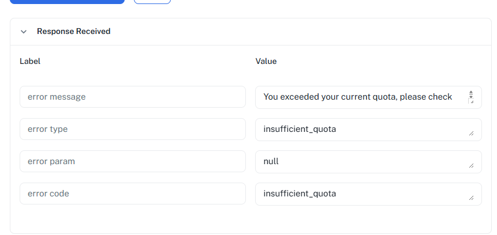Click the quota exceeded message value box
Screen dimensions: 497x235
(x=358, y=97)
